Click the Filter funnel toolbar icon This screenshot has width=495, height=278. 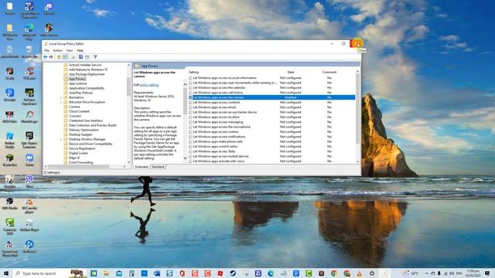[95, 57]
